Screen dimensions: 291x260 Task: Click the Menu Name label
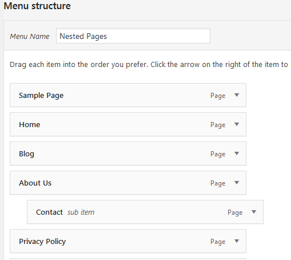[30, 36]
